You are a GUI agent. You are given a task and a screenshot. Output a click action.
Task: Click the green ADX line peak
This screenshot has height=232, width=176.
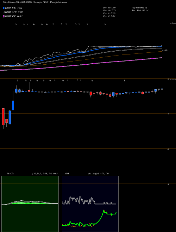[x=104, y=210]
